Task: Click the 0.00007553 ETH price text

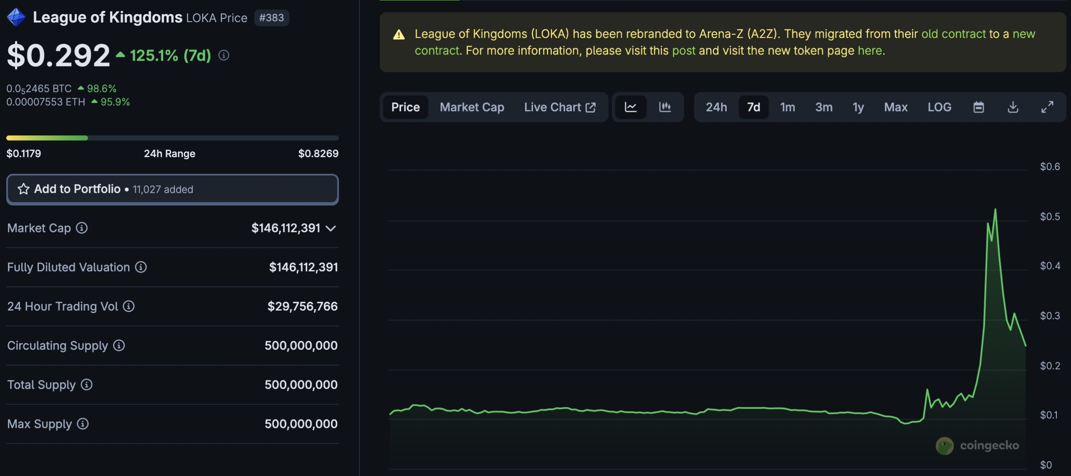Action: coord(46,102)
